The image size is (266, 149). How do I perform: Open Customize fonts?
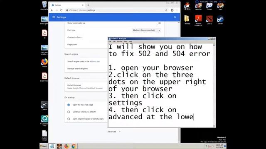(x=74, y=37)
